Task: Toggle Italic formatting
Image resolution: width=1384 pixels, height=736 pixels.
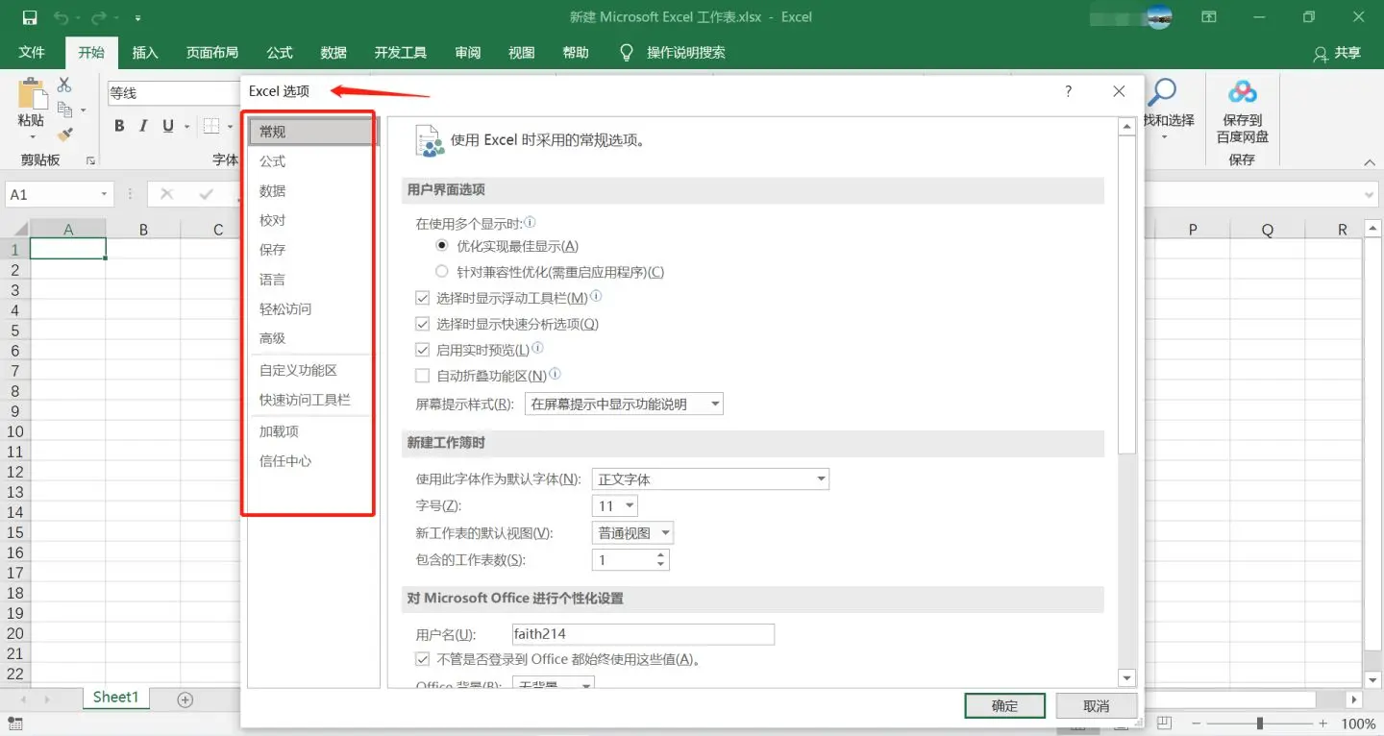Action: pyautogui.click(x=143, y=126)
